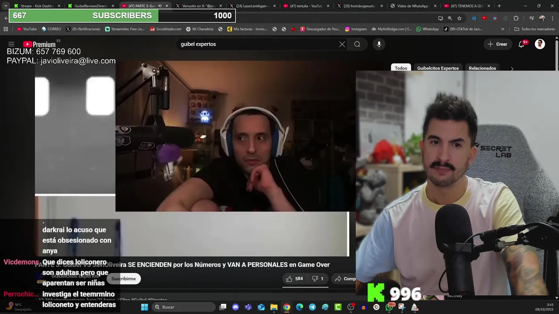This screenshot has height=314, width=559.
Task: Click the Chrome profile avatar in toolbar
Action: (542, 18)
